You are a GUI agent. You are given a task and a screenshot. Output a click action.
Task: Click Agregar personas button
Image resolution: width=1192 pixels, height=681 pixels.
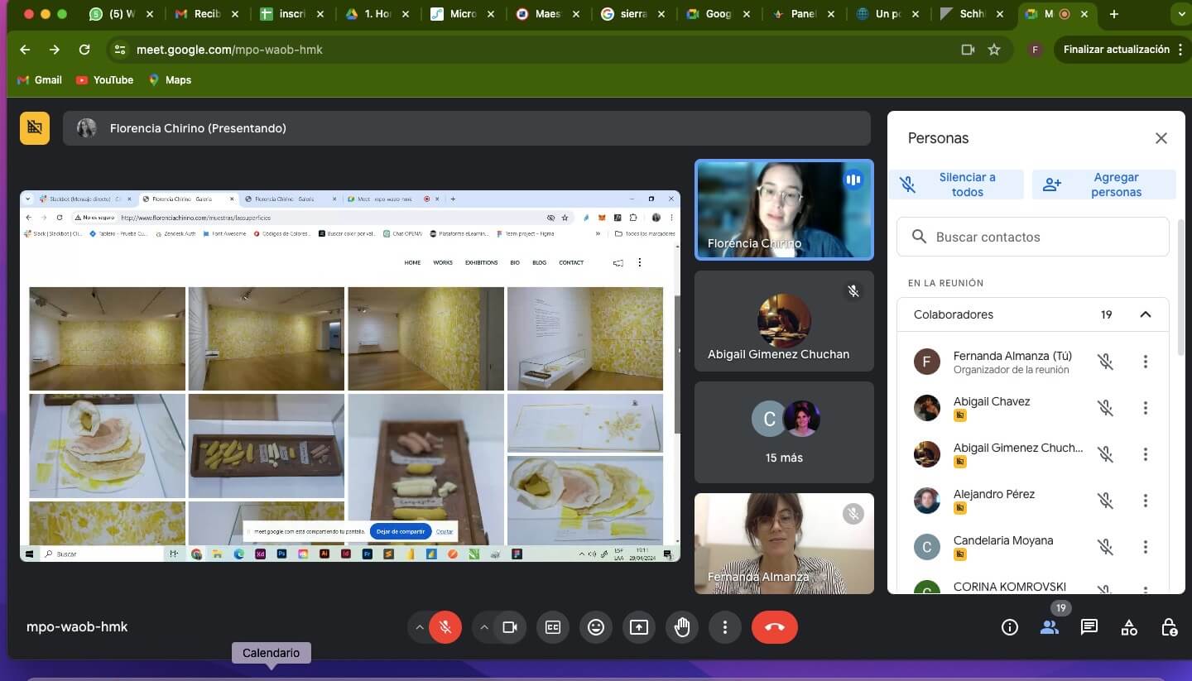1103,185
